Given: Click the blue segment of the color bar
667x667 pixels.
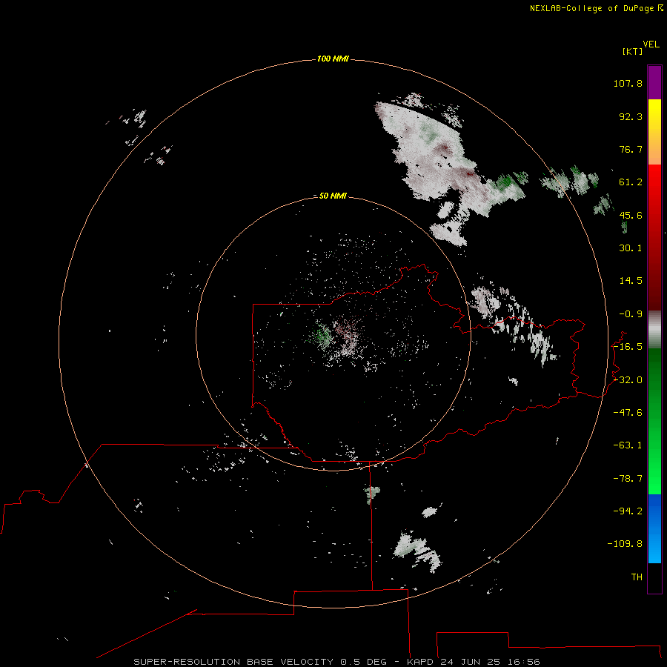Looking at the screenshot, I should 654,528.
